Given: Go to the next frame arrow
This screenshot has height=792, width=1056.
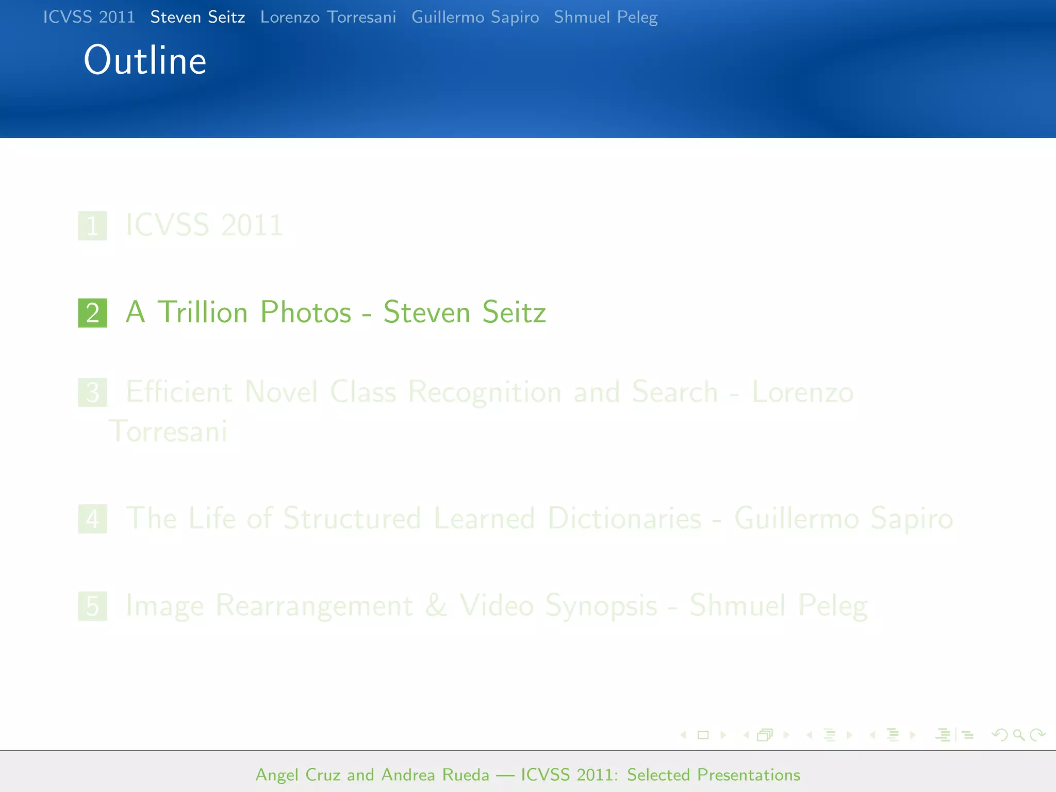Looking at the screenshot, I should 786,735.
